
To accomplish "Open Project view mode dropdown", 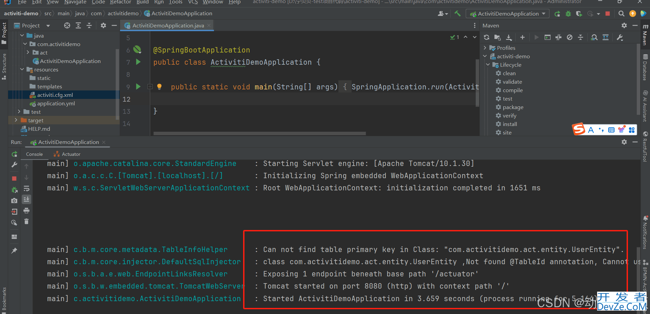I will 48,26.
